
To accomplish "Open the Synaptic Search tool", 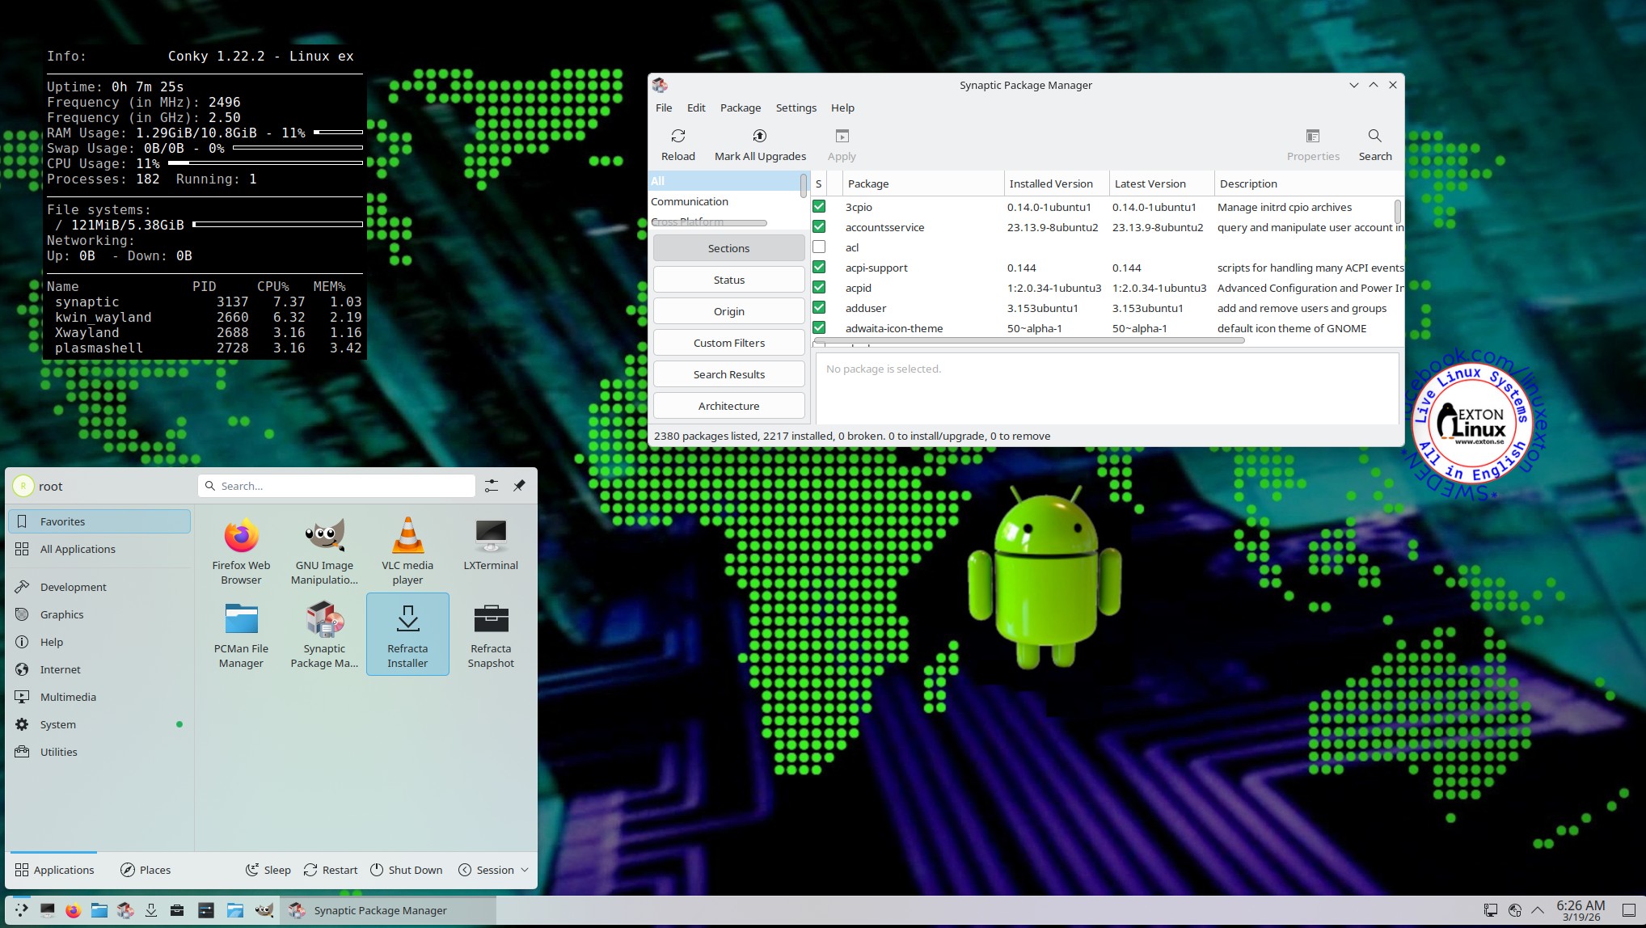I will (x=1374, y=144).
